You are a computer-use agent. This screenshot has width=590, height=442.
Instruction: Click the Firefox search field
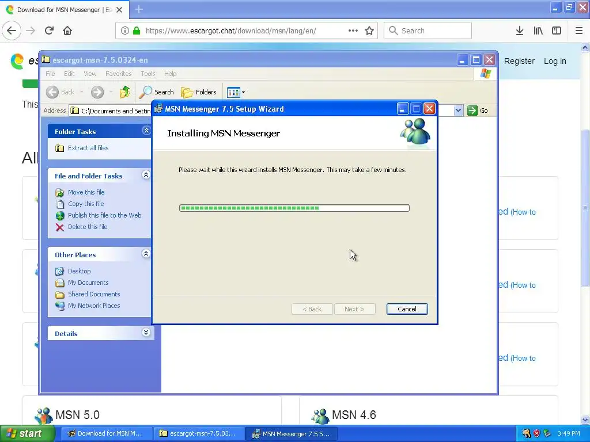coord(428,31)
